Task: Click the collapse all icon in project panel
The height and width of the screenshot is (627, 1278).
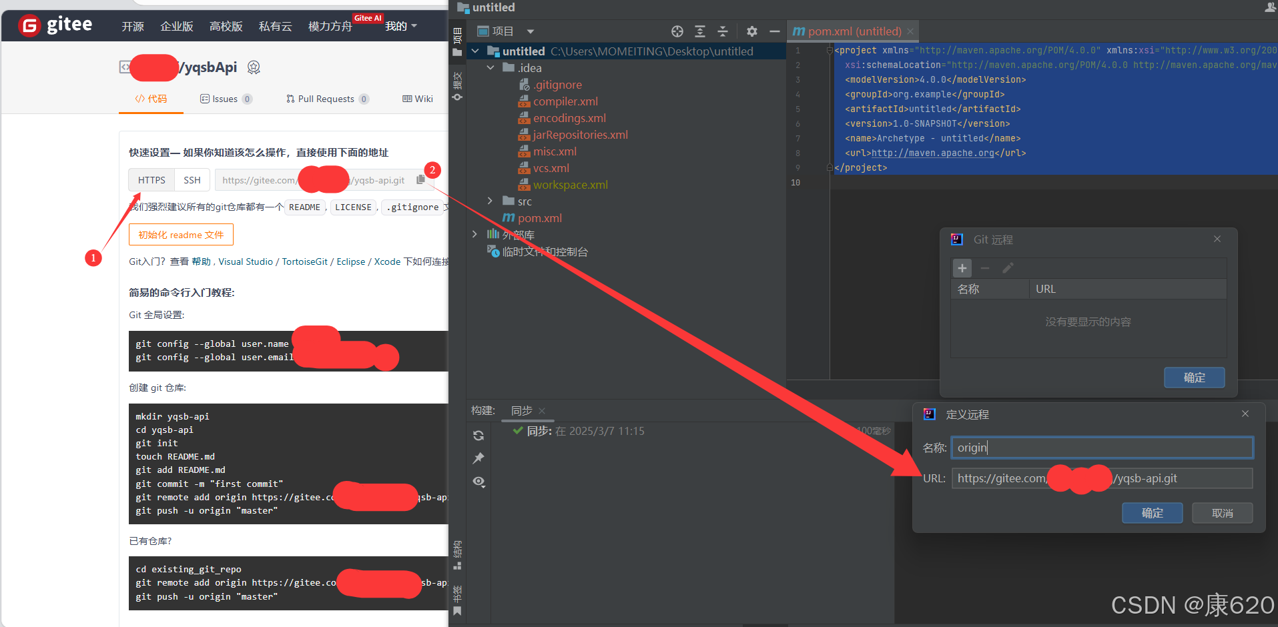Action: click(x=723, y=31)
